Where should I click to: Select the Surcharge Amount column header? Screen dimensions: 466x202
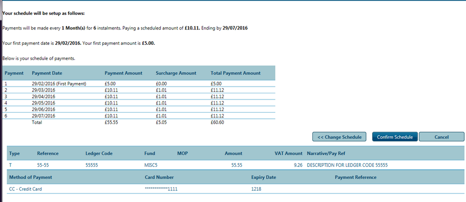coord(176,73)
